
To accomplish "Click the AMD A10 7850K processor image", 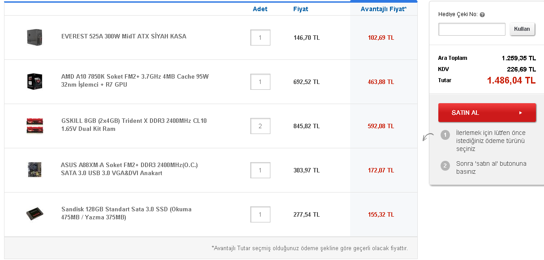I will (x=34, y=81).
